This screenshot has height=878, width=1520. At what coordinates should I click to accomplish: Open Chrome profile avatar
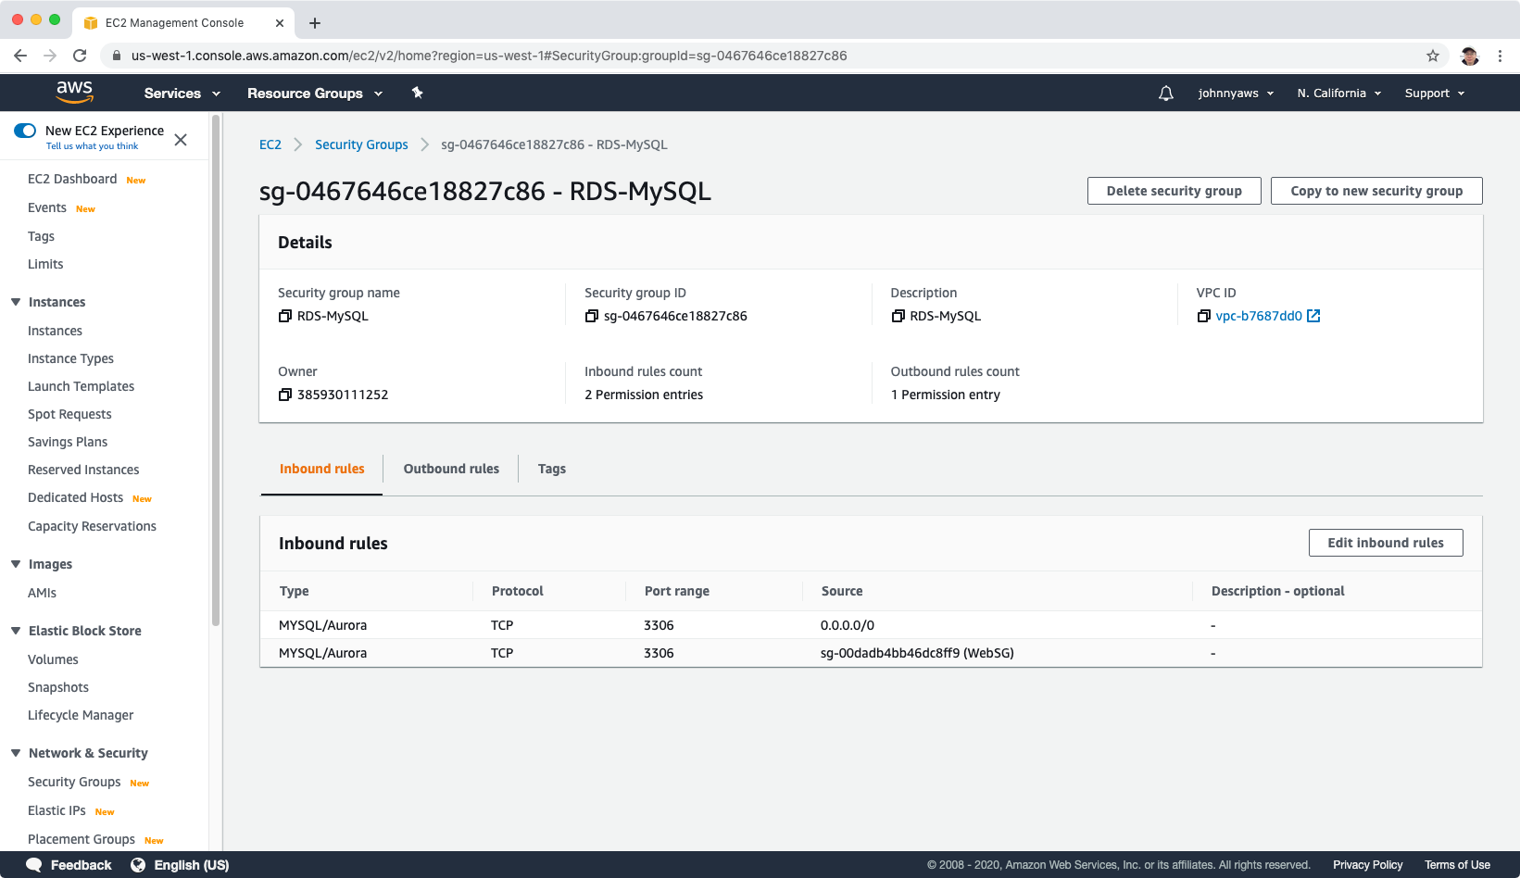1470,56
